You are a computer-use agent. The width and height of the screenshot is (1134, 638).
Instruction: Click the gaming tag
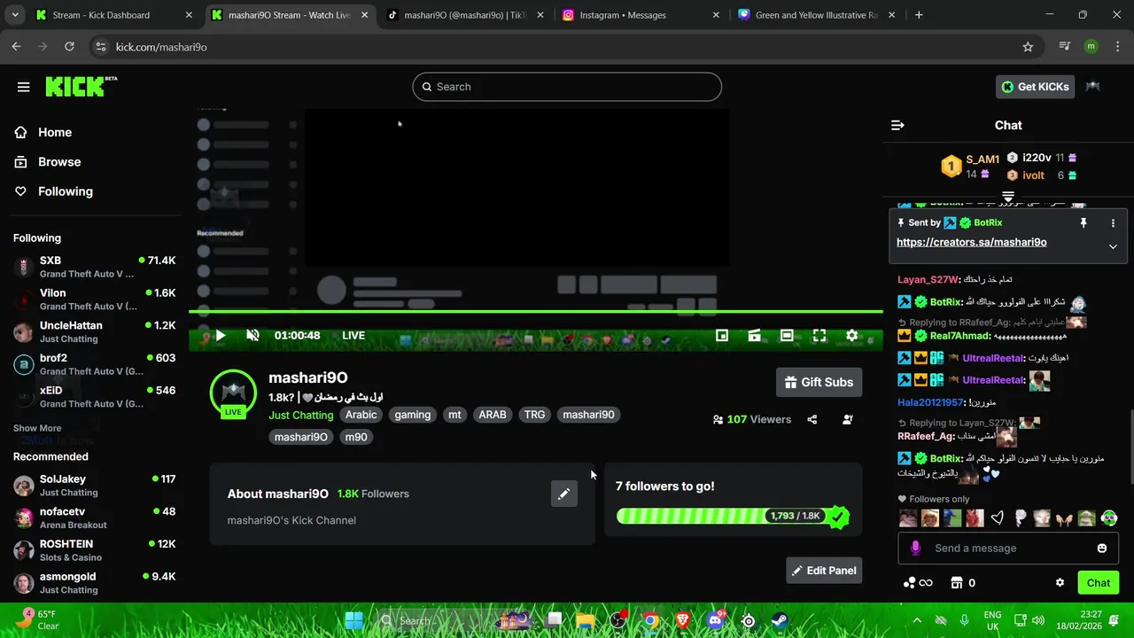click(x=413, y=415)
